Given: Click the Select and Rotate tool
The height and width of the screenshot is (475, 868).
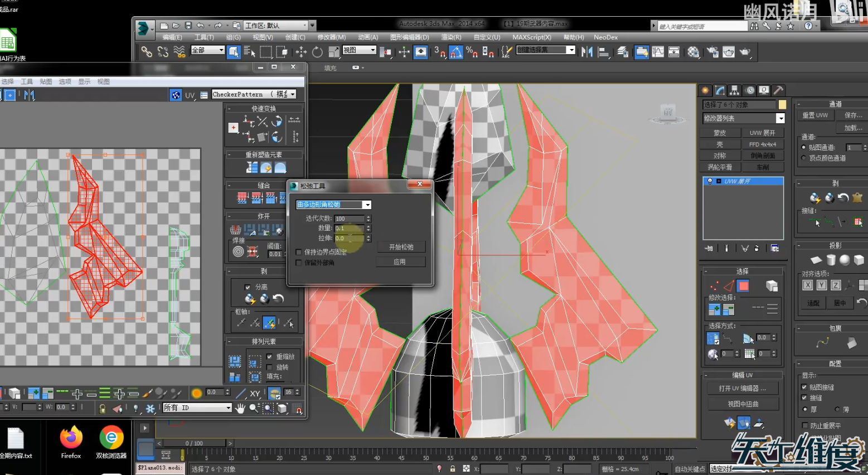Looking at the screenshot, I should [317, 52].
